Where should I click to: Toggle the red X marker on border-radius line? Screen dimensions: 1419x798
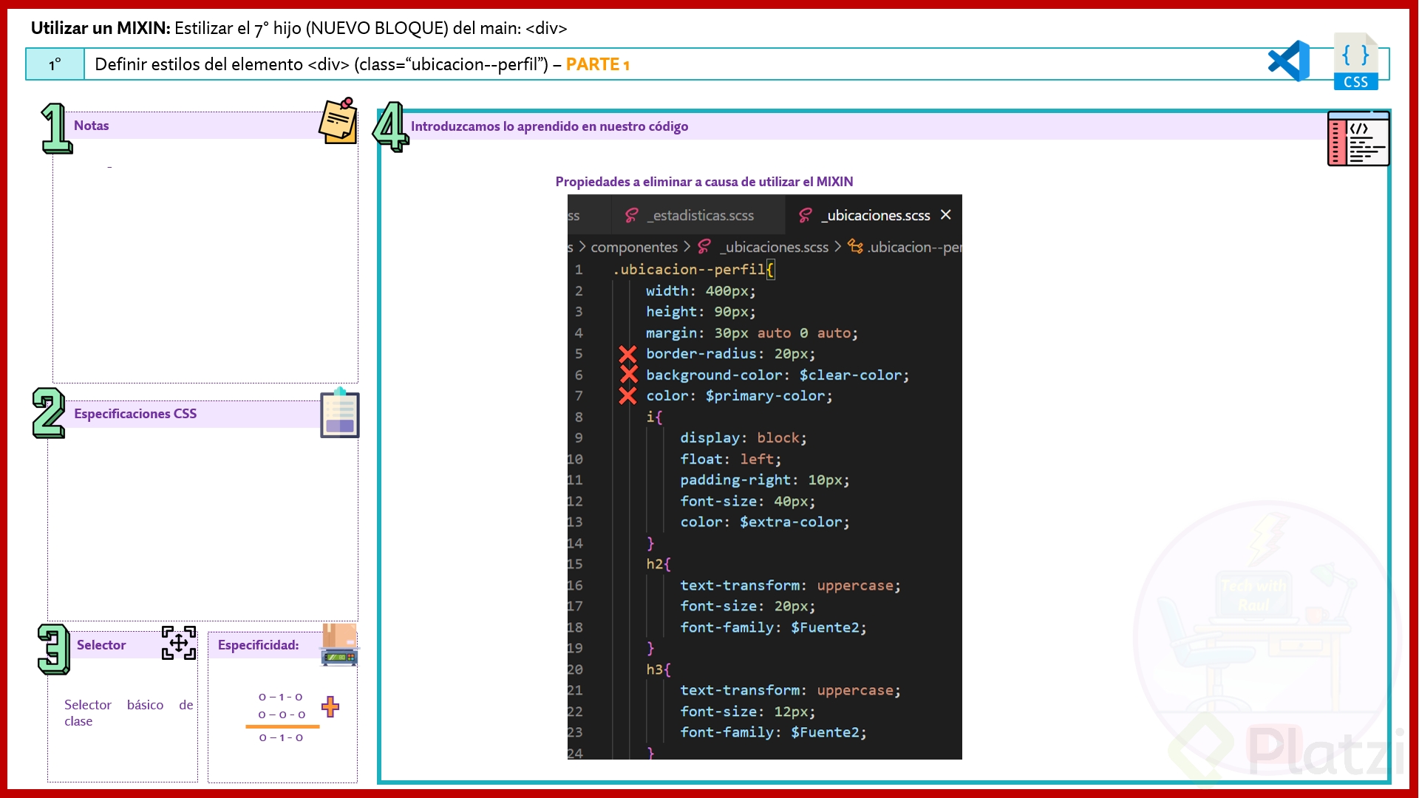coord(629,355)
